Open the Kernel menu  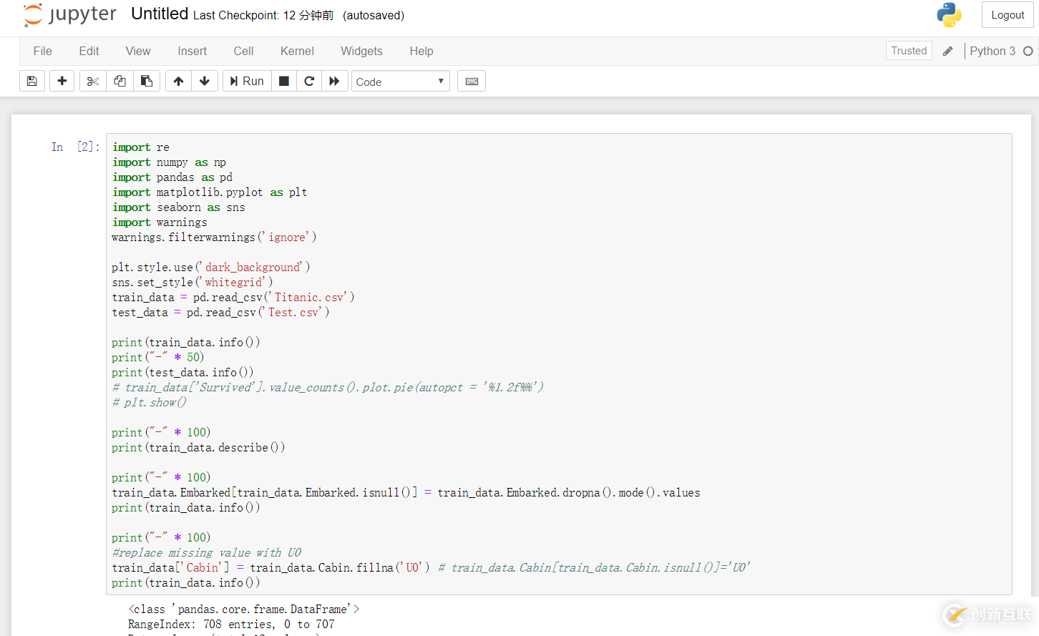pos(297,52)
